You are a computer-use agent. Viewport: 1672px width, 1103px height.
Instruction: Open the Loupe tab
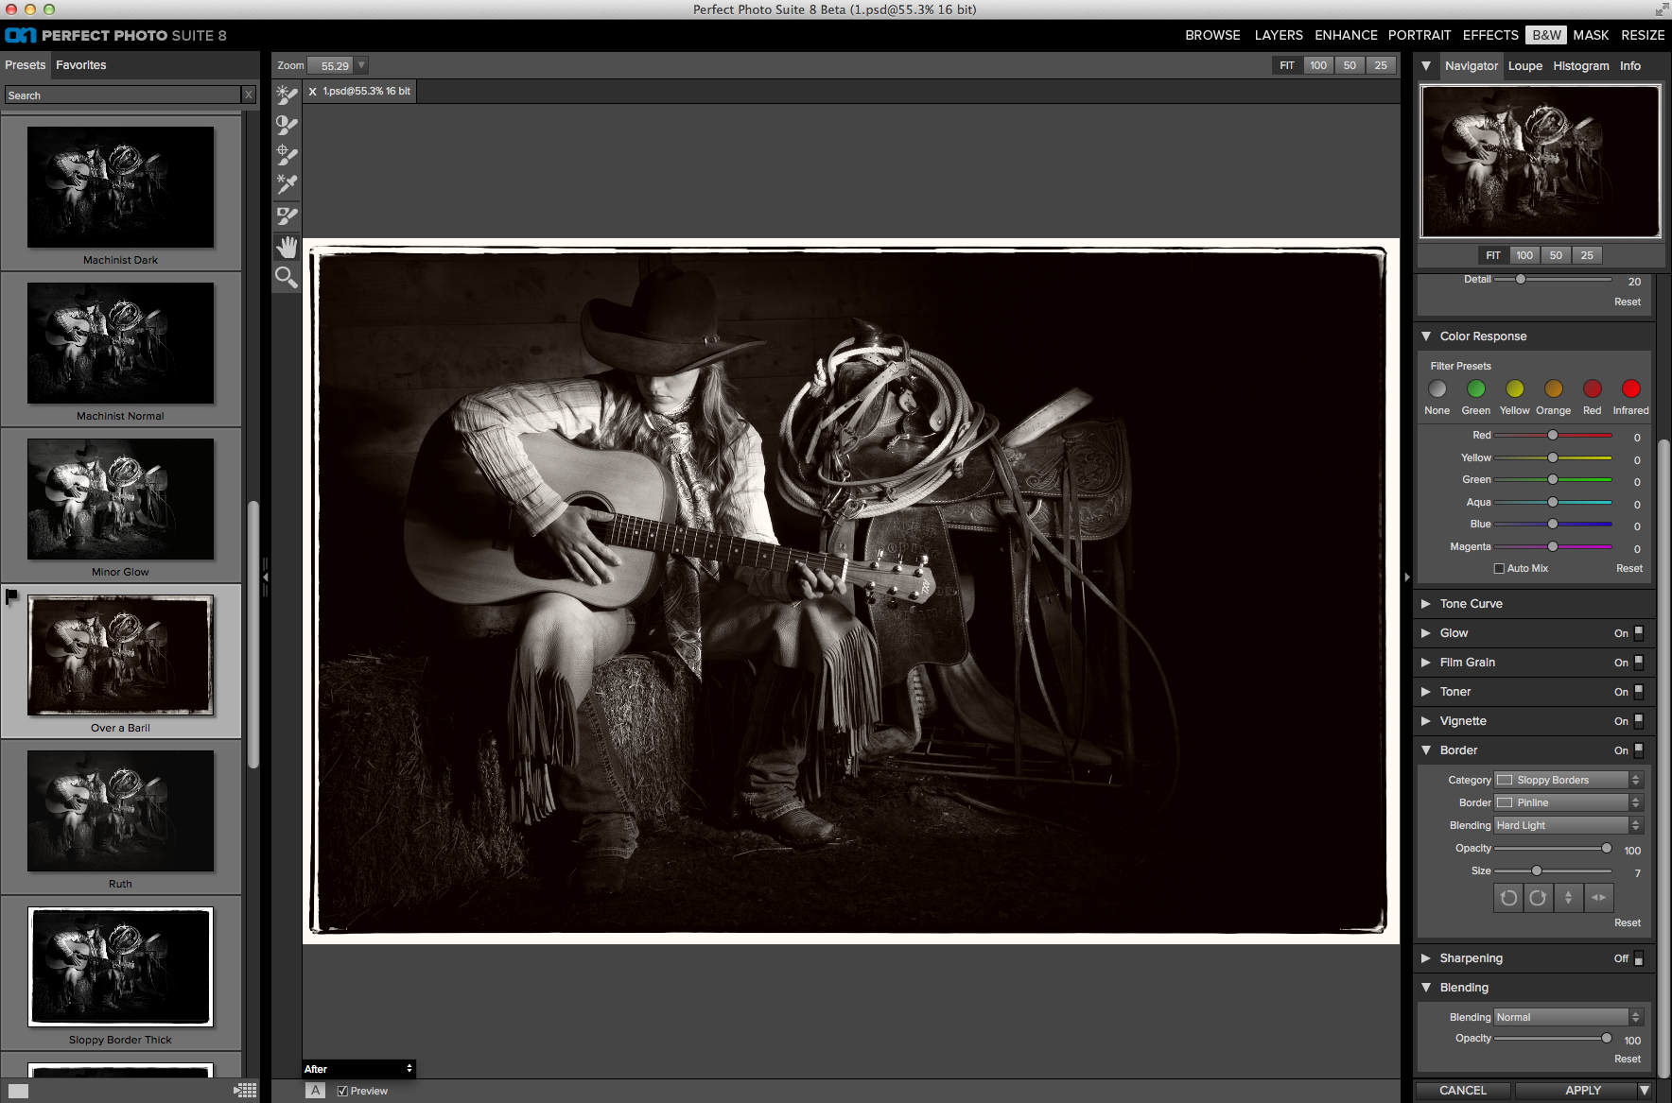(1524, 66)
